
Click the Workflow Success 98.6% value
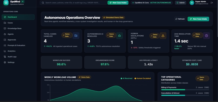[61, 64]
